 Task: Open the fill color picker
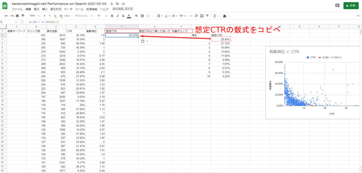(x=136, y=16)
